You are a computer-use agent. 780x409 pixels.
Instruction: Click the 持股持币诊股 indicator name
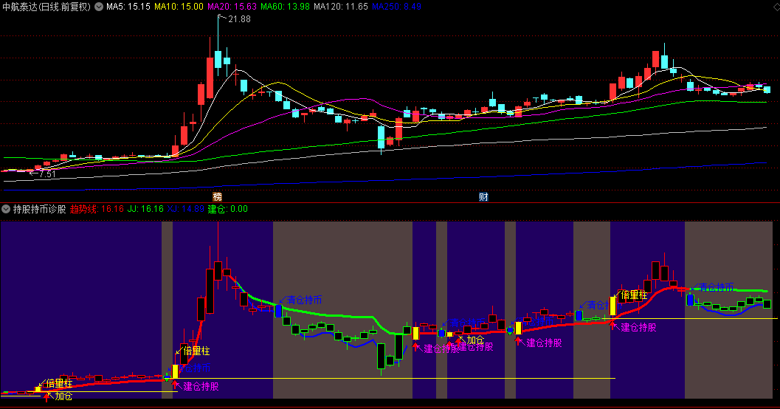[x=39, y=209]
